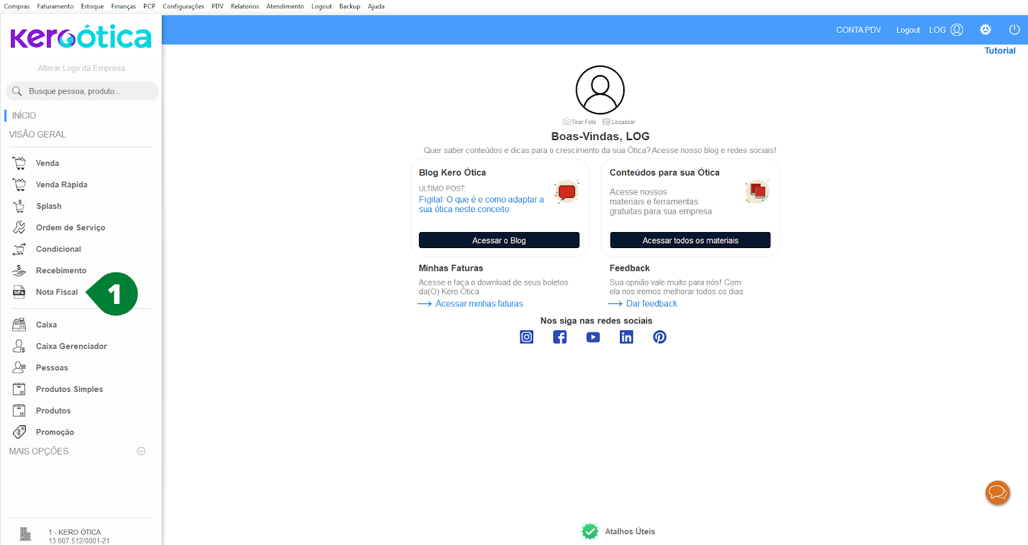
Task: Click the Venda Rápida cart icon
Action: [19, 184]
